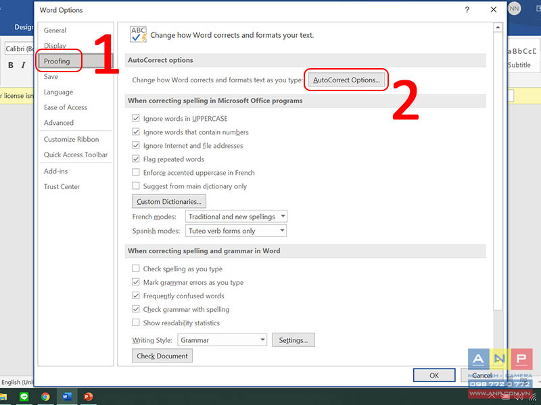
Task: Uncheck Ignore Internet and file addresses
Action: click(136, 145)
